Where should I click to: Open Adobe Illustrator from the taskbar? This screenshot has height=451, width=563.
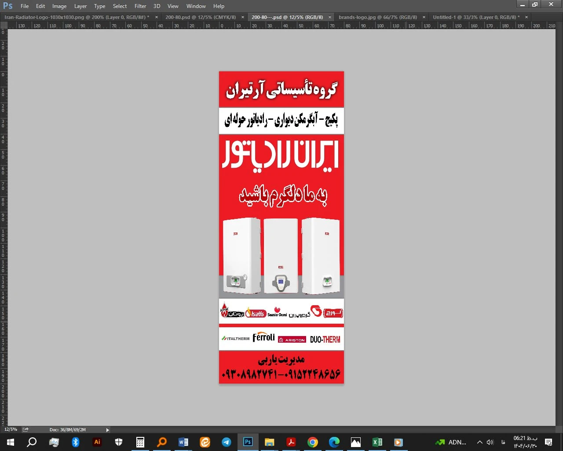pyautogui.click(x=97, y=442)
